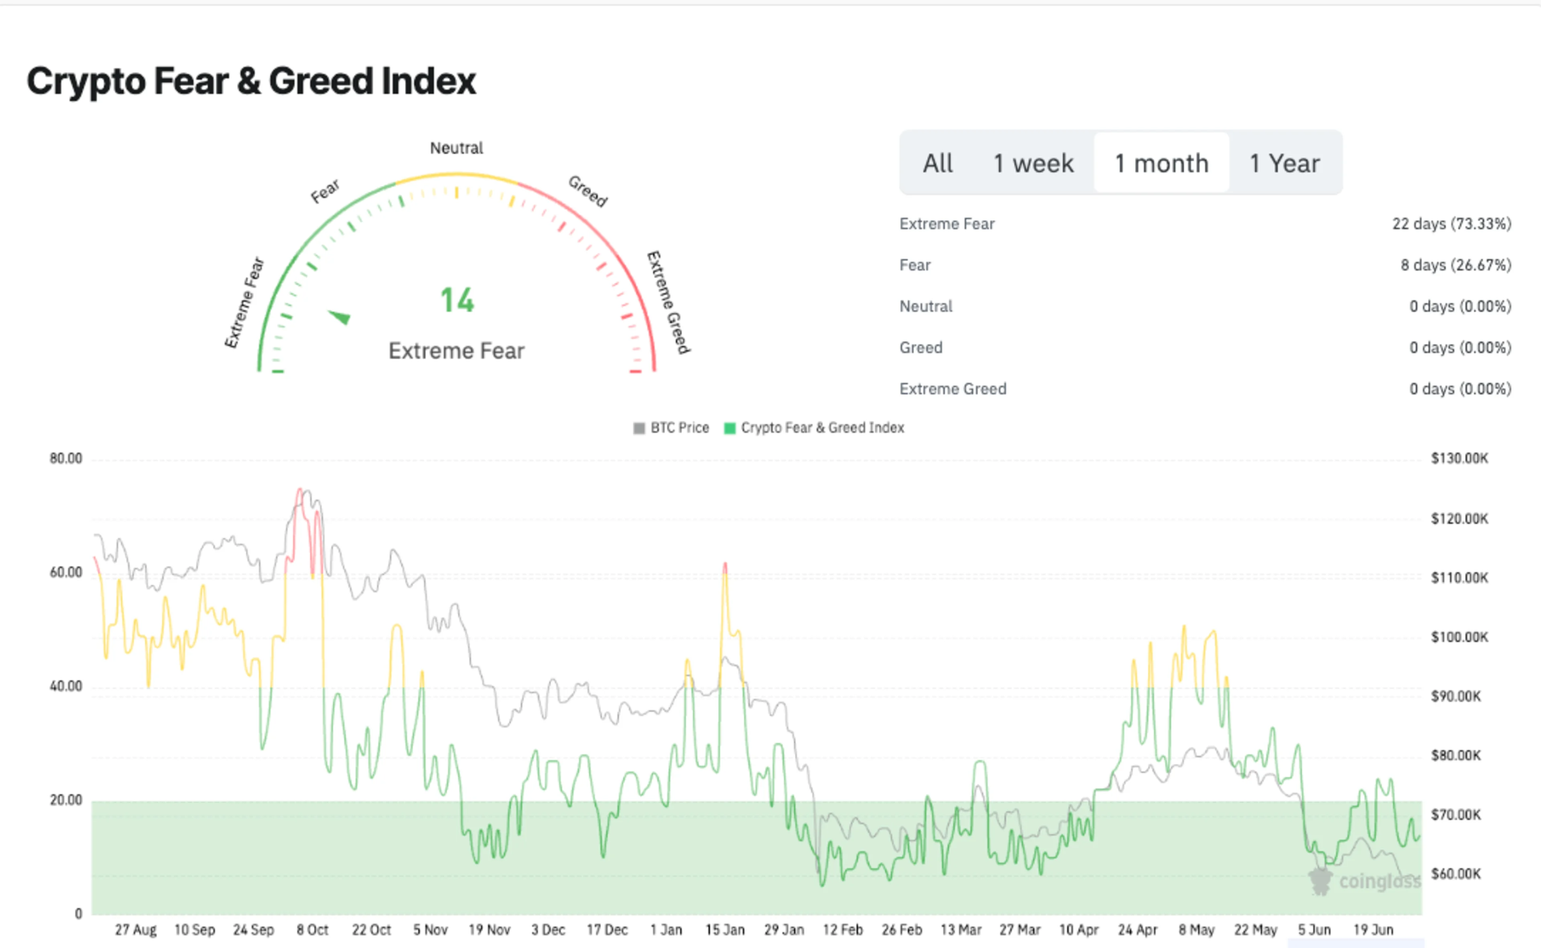Click the 60.00 left axis label

point(66,573)
